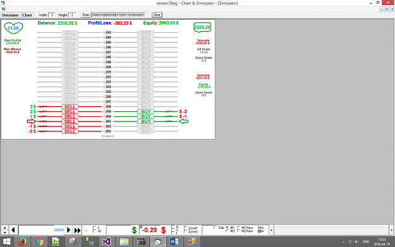Select the M1 New radio button
The image size is (395, 247).
tap(238, 227)
